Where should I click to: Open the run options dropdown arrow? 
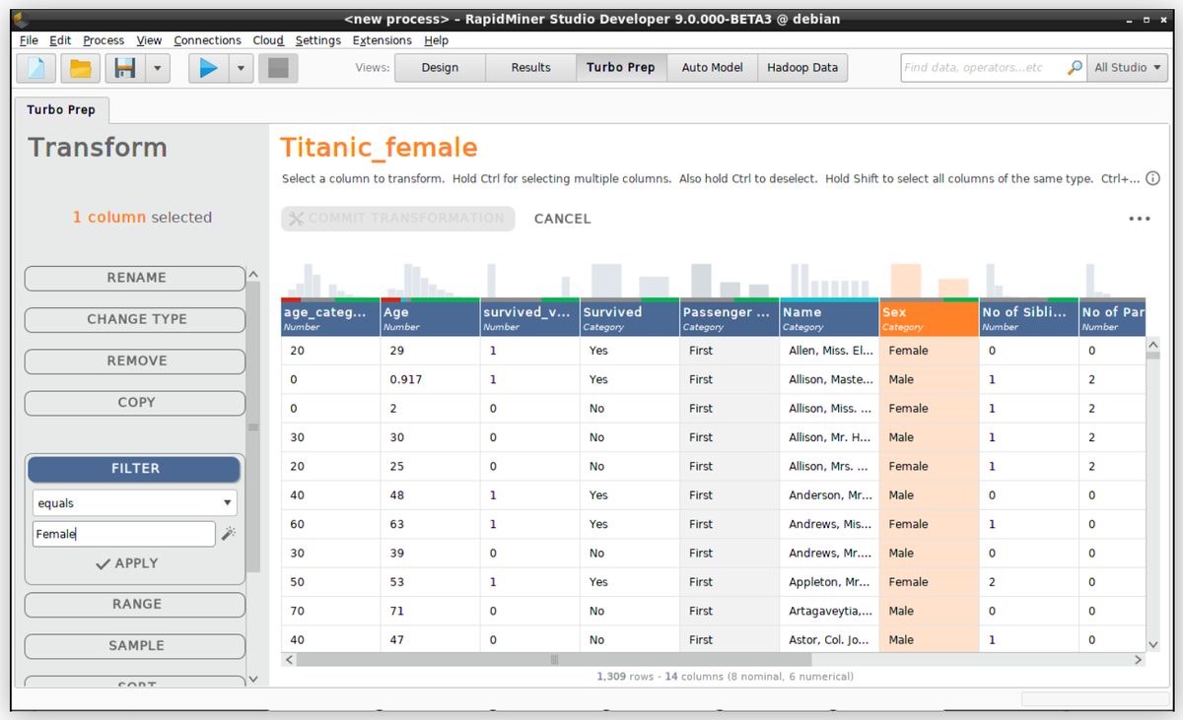coord(242,68)
